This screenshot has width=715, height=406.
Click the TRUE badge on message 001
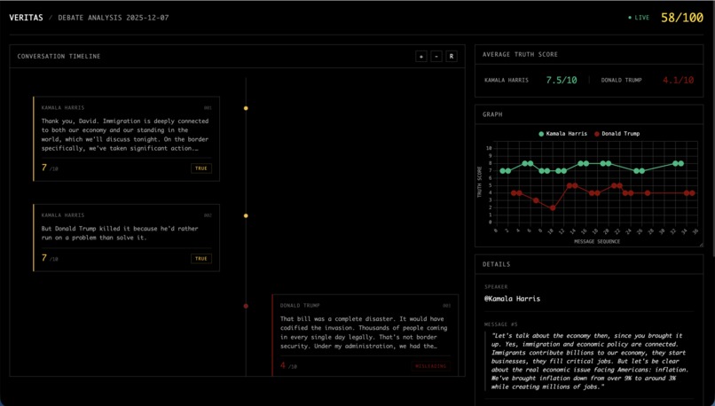point(201,168)
